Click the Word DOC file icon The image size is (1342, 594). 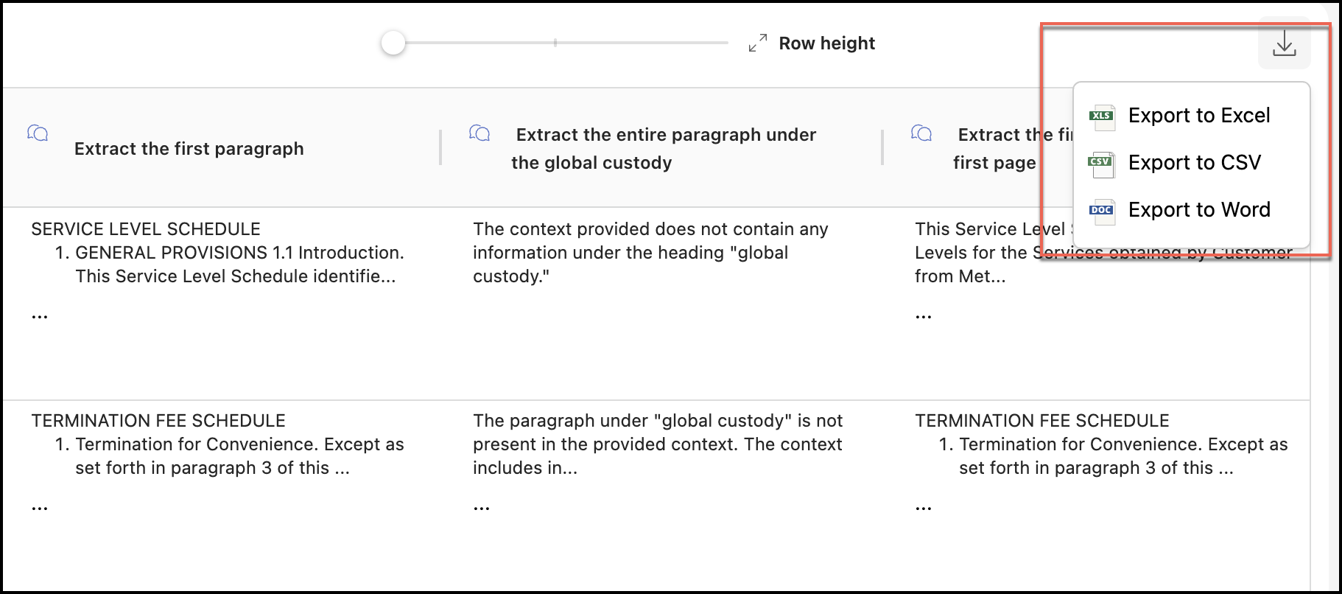1102,211
